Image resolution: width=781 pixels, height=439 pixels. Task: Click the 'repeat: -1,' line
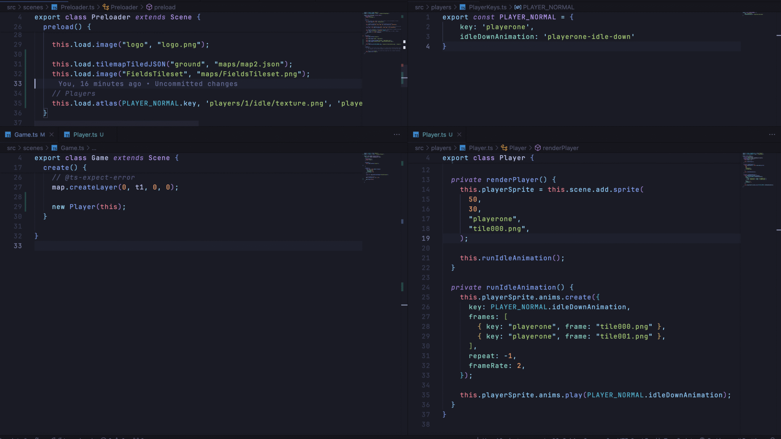(492, 356)
